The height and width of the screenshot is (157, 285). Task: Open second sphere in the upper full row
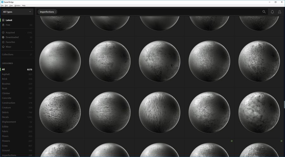(x=110, y=61)
